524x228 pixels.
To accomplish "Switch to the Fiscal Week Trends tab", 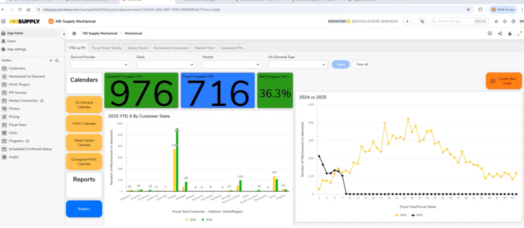I will pos(106,48).
